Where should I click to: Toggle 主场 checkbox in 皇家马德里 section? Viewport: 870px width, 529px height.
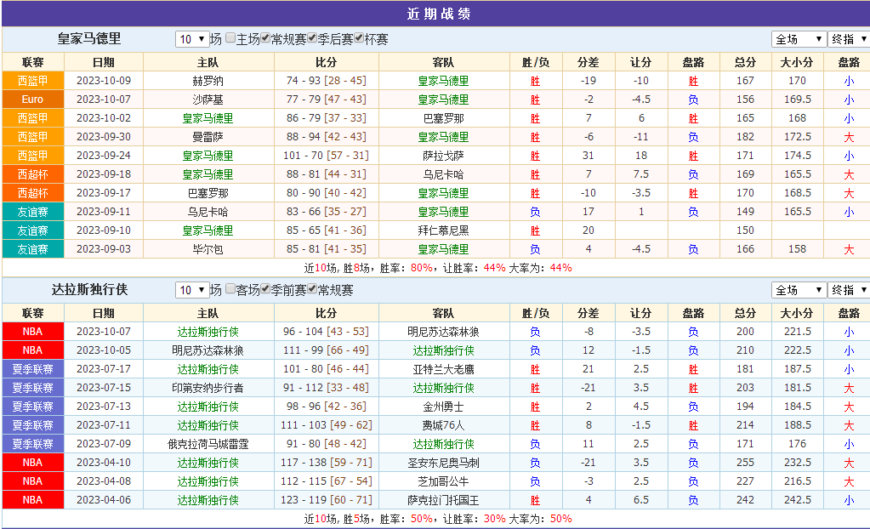[x=230, y=39]
